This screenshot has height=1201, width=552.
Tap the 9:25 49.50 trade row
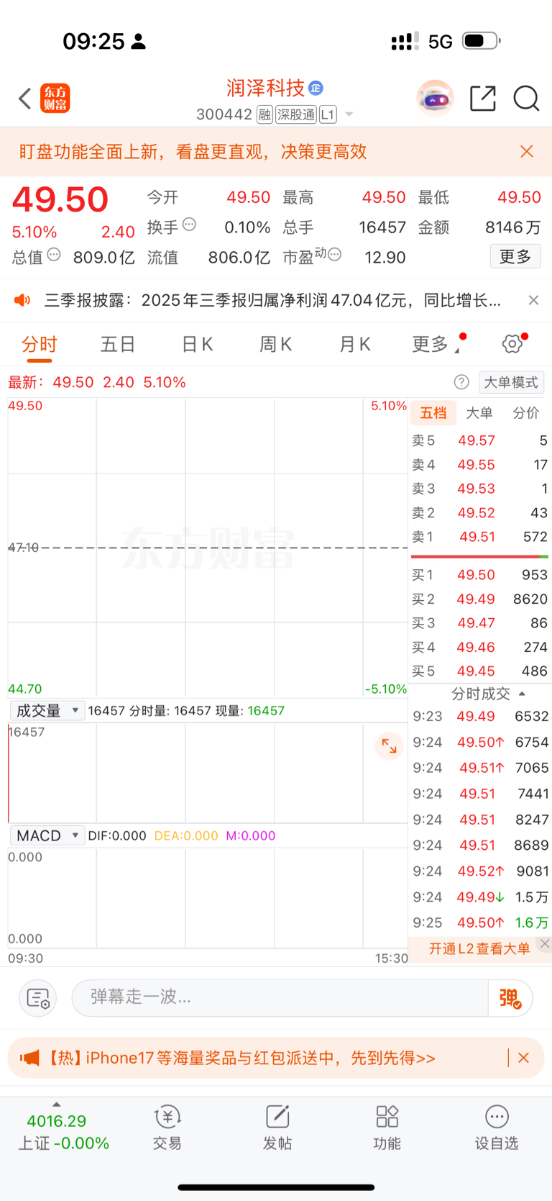tap(480, 923)
